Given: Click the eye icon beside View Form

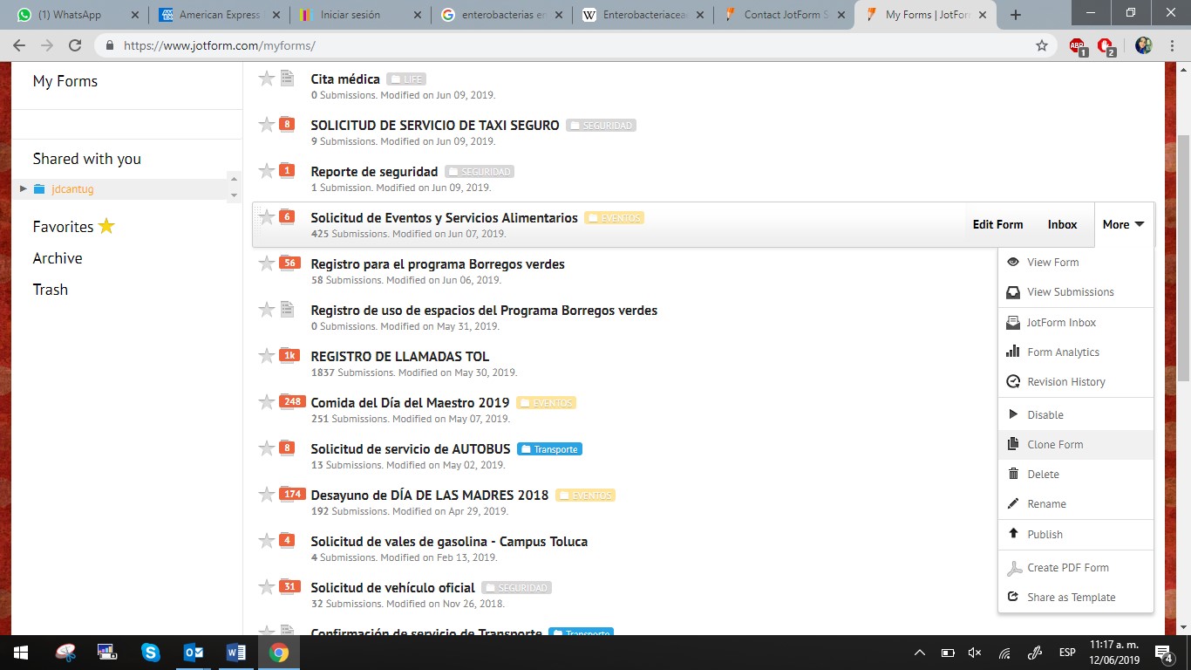Looking at the screenshot, I should pyautogui.click(x=1013, y=263).
